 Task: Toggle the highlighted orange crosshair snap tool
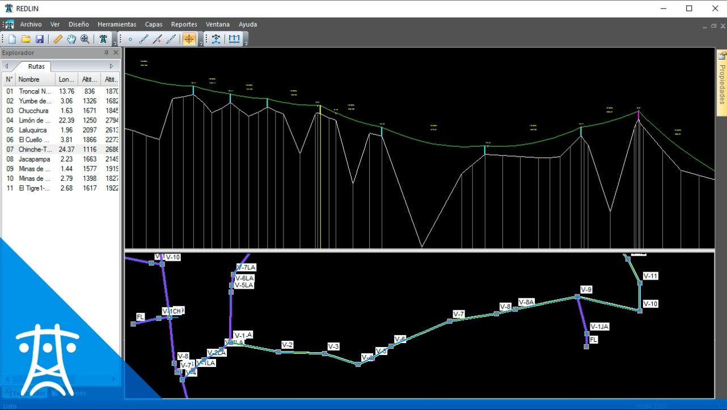coord(189,39)
